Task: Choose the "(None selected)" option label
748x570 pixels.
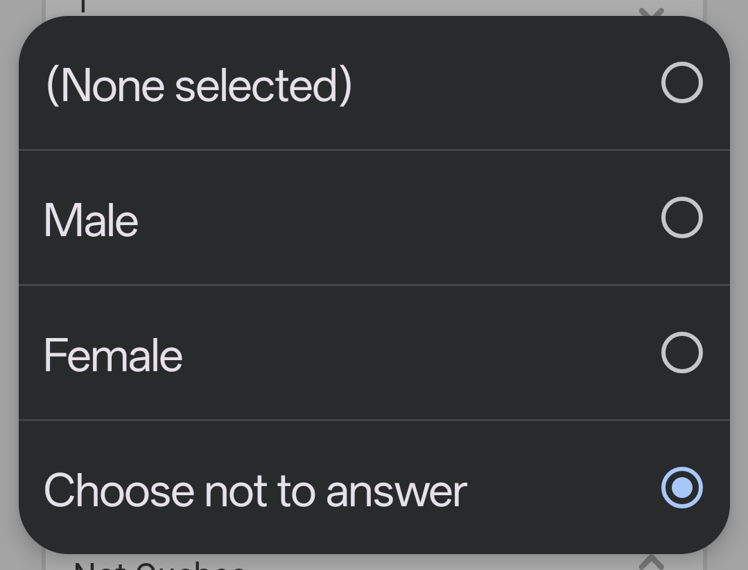Action: (199, 85)
